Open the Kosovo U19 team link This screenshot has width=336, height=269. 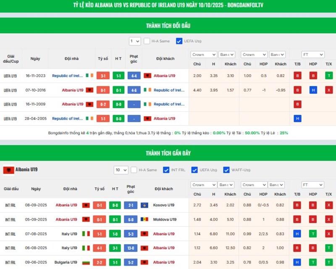(x=164, y=205)
